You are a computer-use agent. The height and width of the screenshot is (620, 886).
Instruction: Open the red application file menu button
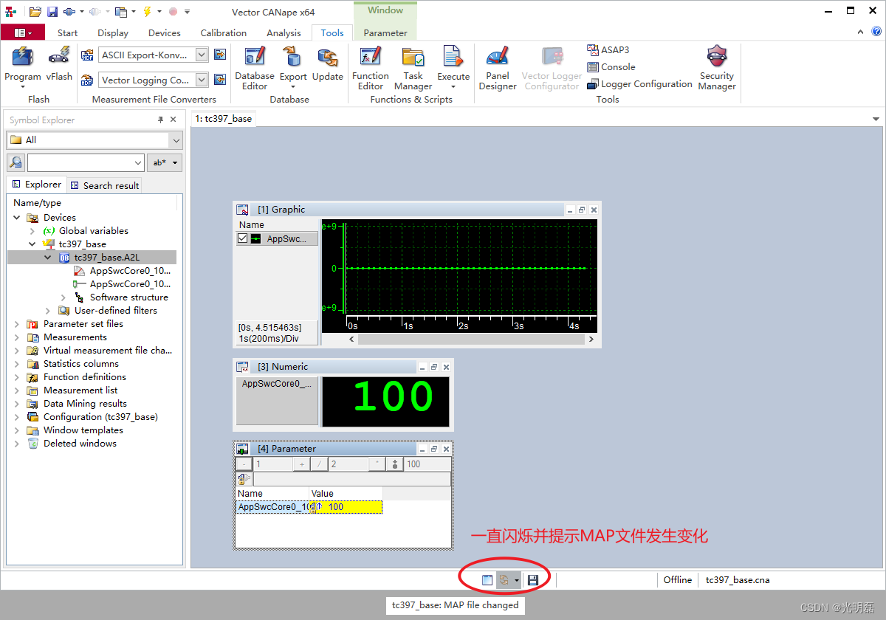tap(22, 32)
